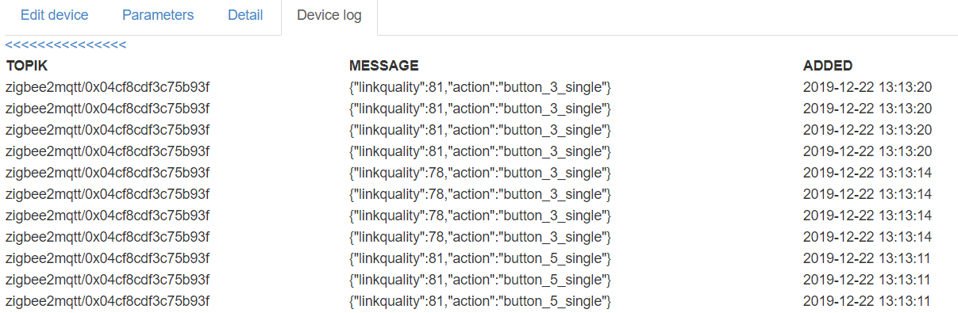Viewport: 958px width, 313px height.
Task: Go to the Detail tab
Action: pos(245,16)
